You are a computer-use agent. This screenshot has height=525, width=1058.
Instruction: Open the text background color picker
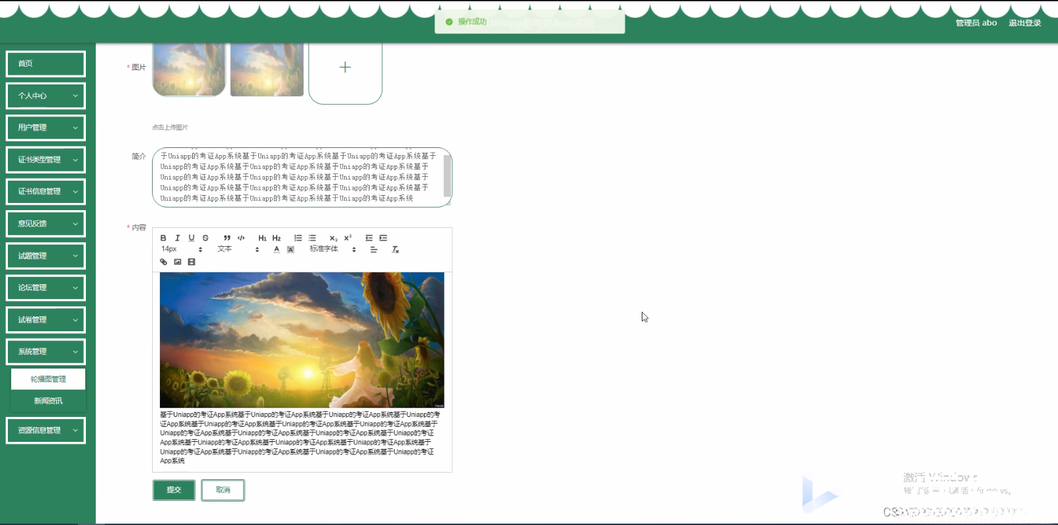(290, 249)
